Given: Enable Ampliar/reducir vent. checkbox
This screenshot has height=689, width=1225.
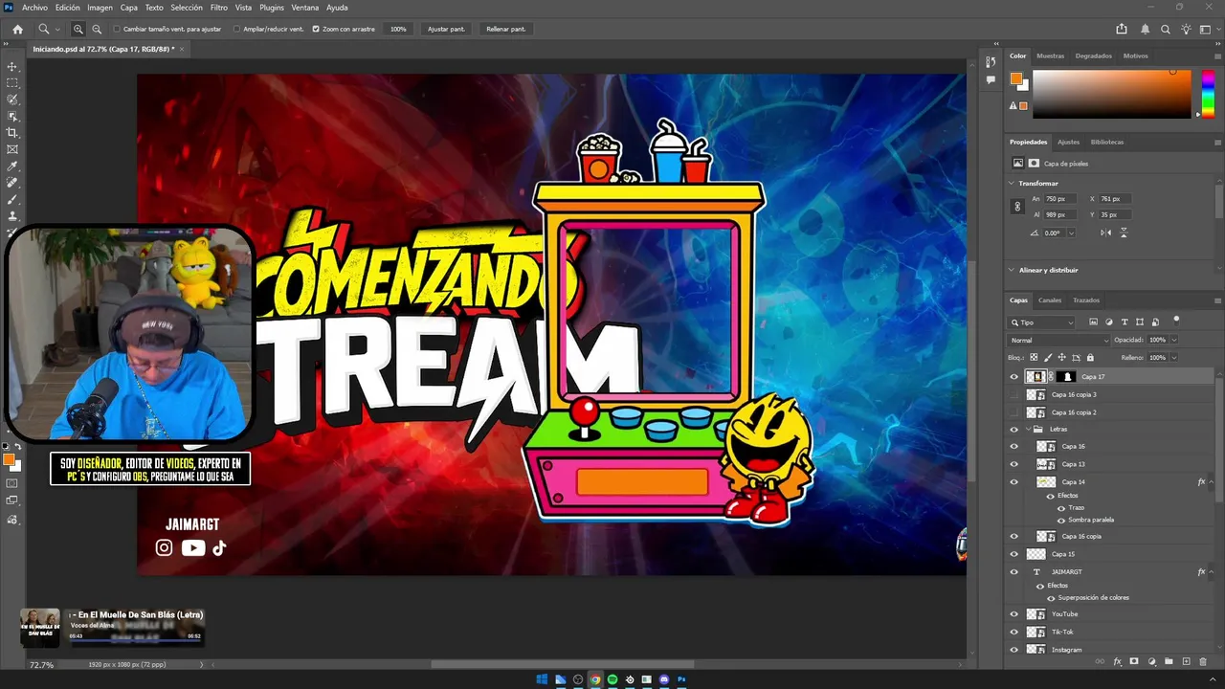Looking at the screenshot, I should click(237, 29).
